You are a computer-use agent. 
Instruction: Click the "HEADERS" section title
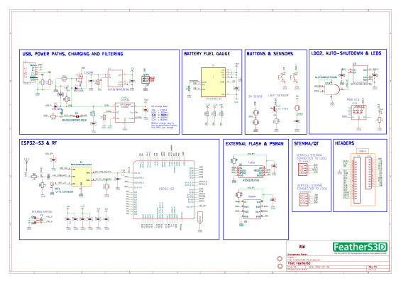click(344, 143)
